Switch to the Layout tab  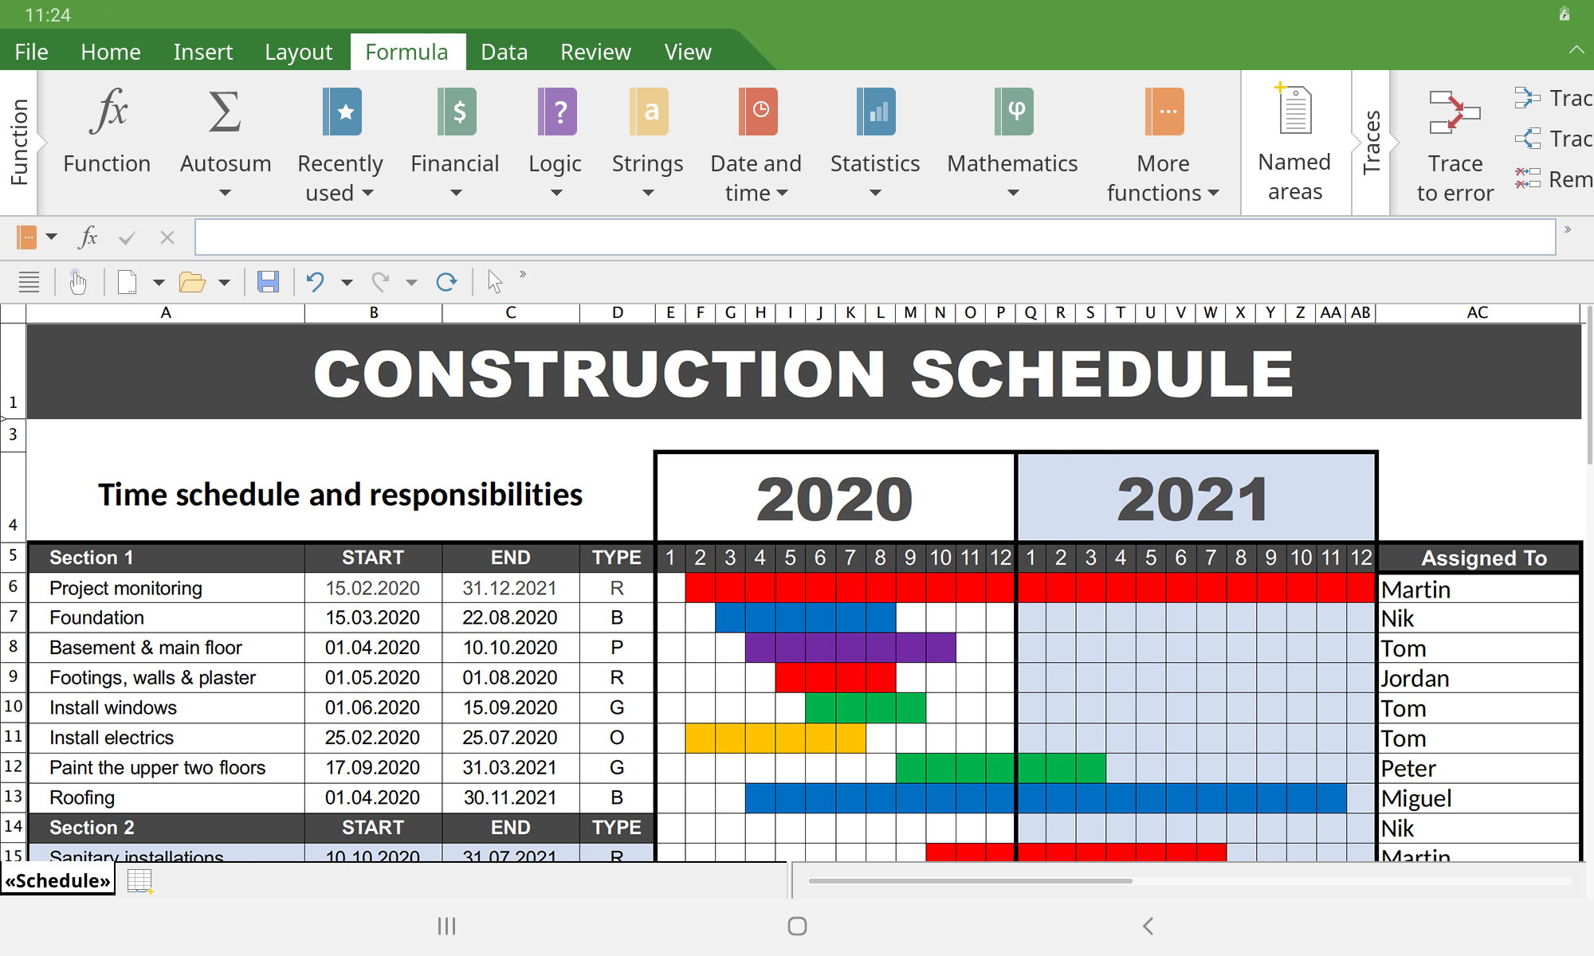tap(299, 52)
